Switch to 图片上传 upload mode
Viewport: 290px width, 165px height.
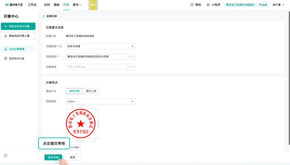pos(91,91)
